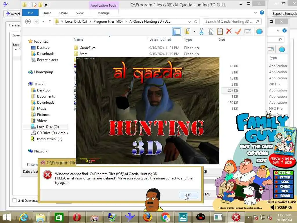Click the Pingu penguin taskbar icon
Image resolution: width=297 pixels, height=223 pixels.
tap(201, 217)
